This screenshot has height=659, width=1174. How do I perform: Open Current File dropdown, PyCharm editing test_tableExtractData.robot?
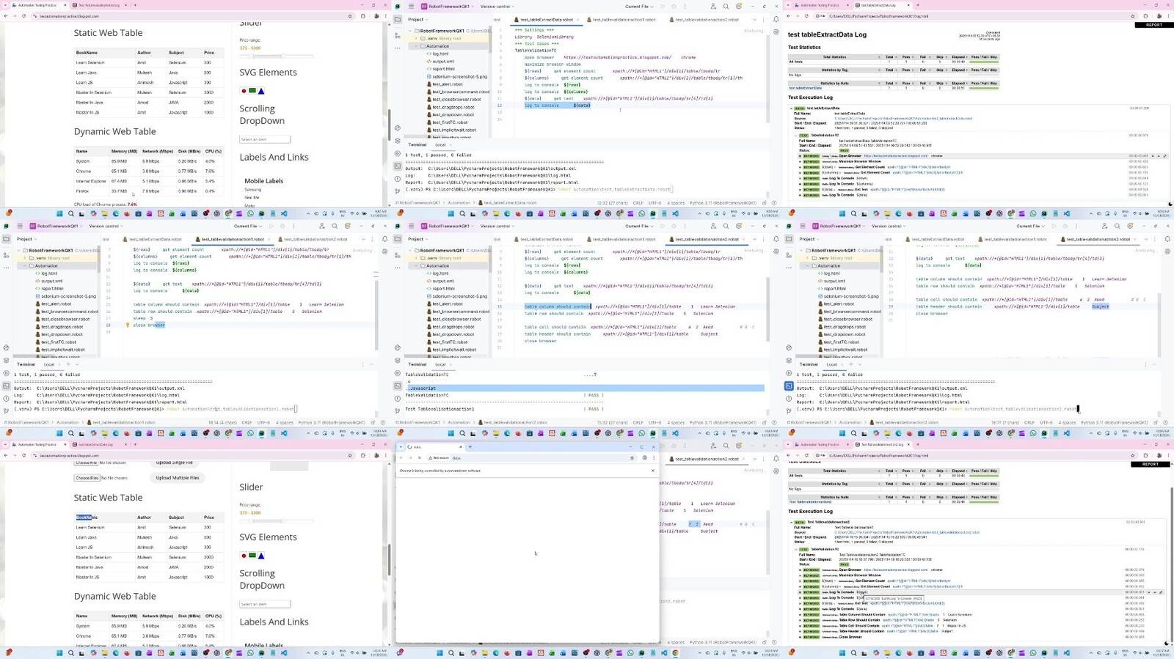point(638,6)
